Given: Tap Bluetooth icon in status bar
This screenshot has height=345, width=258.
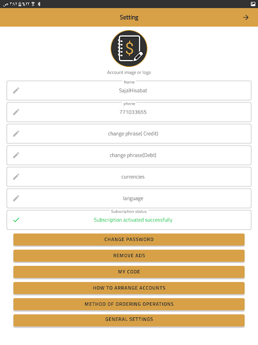Looking at the screenshot, I should click(x=39, y=4).
